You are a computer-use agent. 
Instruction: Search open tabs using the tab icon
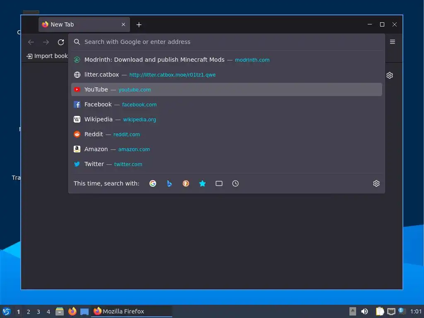click(219, 183)
